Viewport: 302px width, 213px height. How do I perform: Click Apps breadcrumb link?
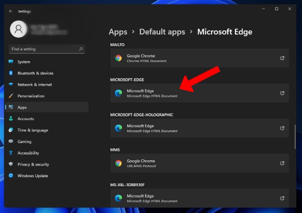click(x=118, y=32)
